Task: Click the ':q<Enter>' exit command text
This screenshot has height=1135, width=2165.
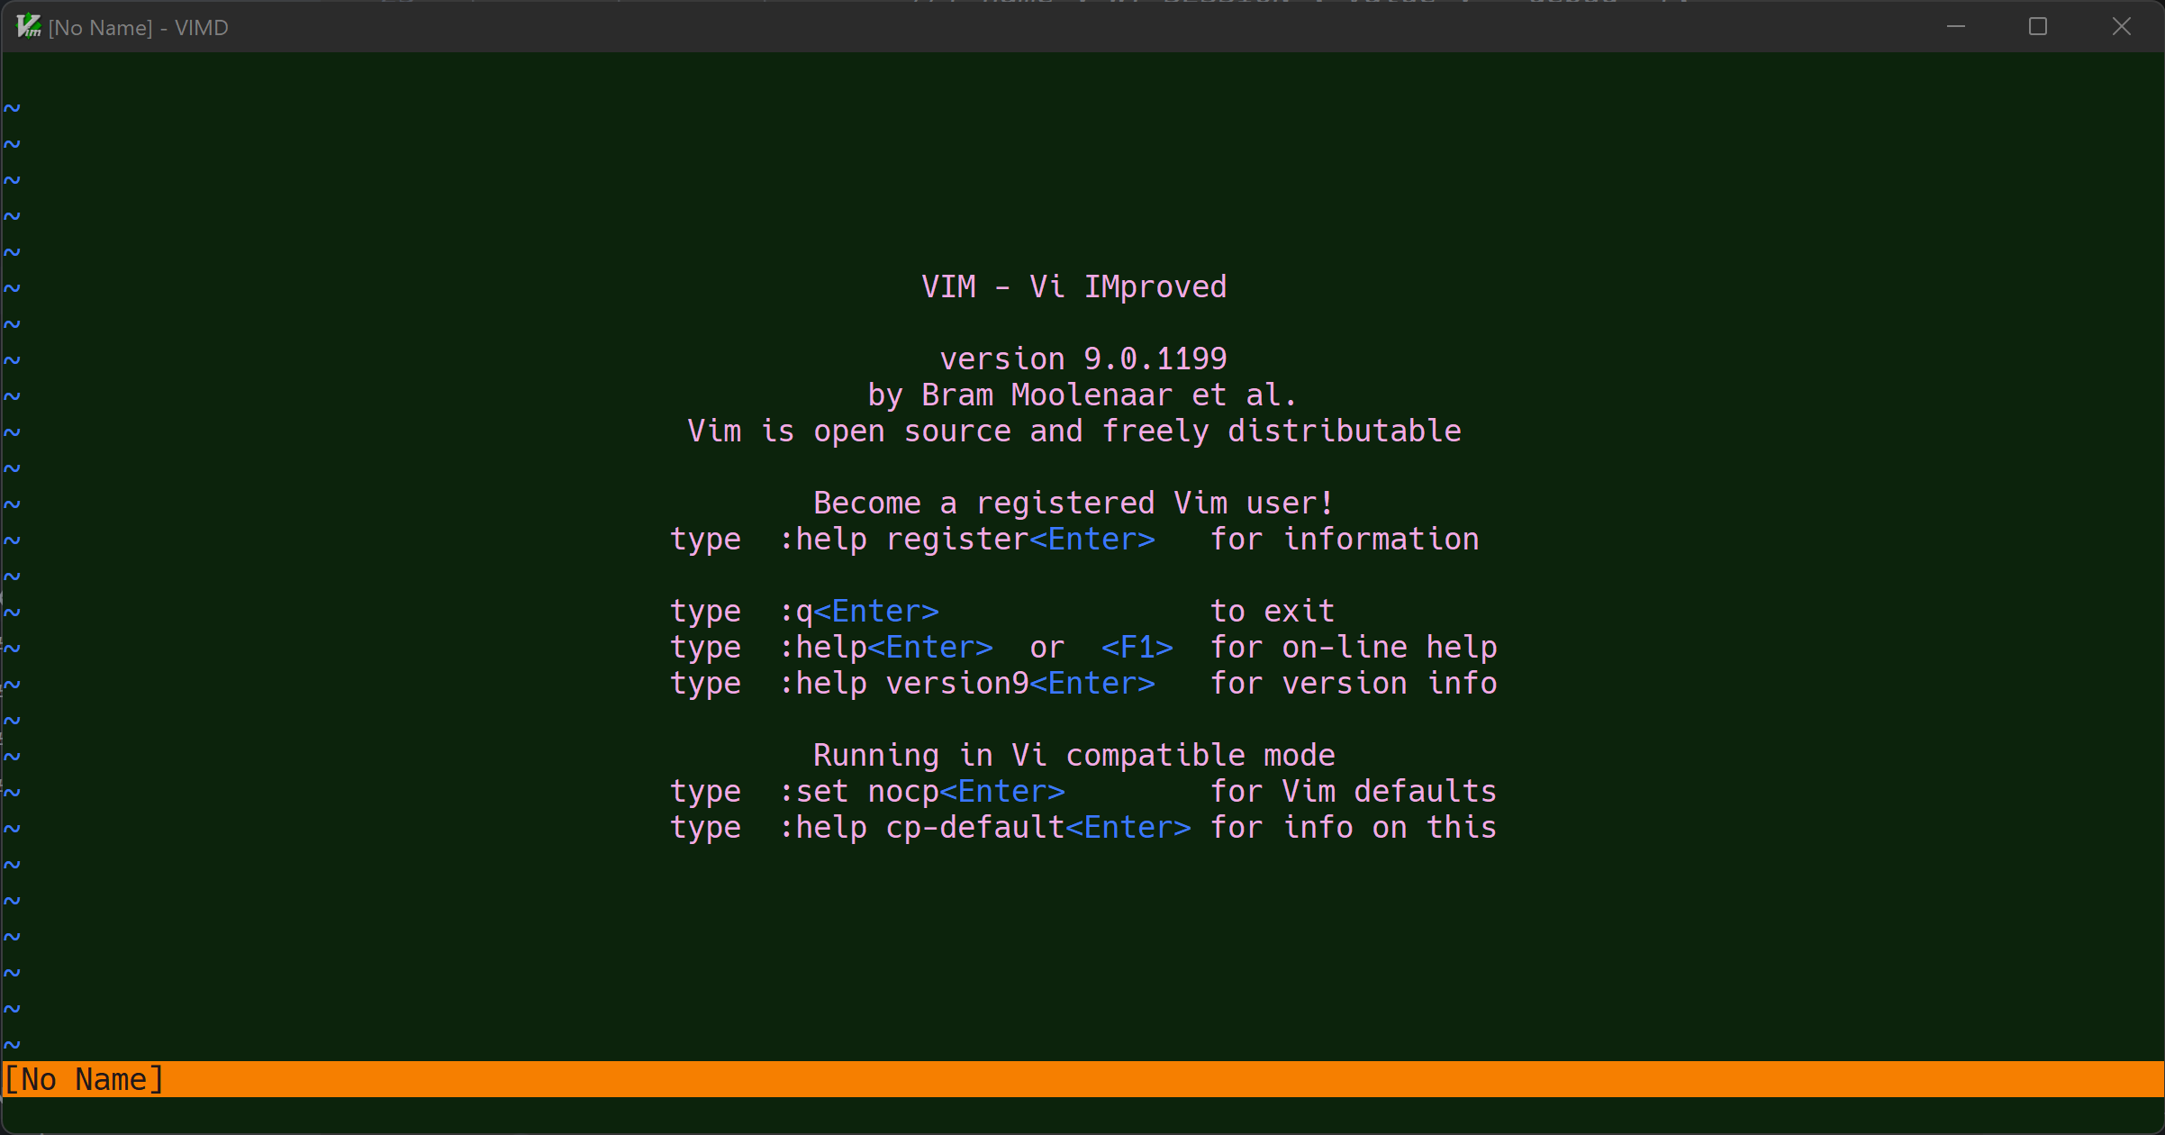Action: pyautogui.click(x=858, y=611)
